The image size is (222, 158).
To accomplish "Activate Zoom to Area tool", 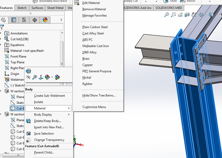I will (x=173, y=15).
